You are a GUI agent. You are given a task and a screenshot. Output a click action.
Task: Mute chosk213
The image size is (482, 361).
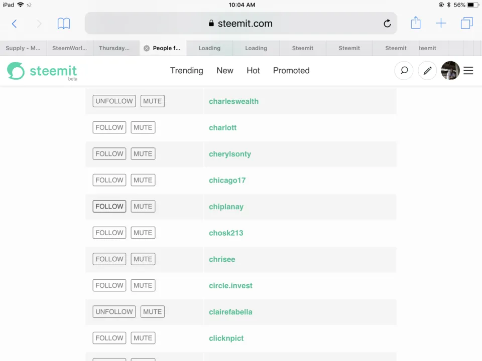point(143,233)
